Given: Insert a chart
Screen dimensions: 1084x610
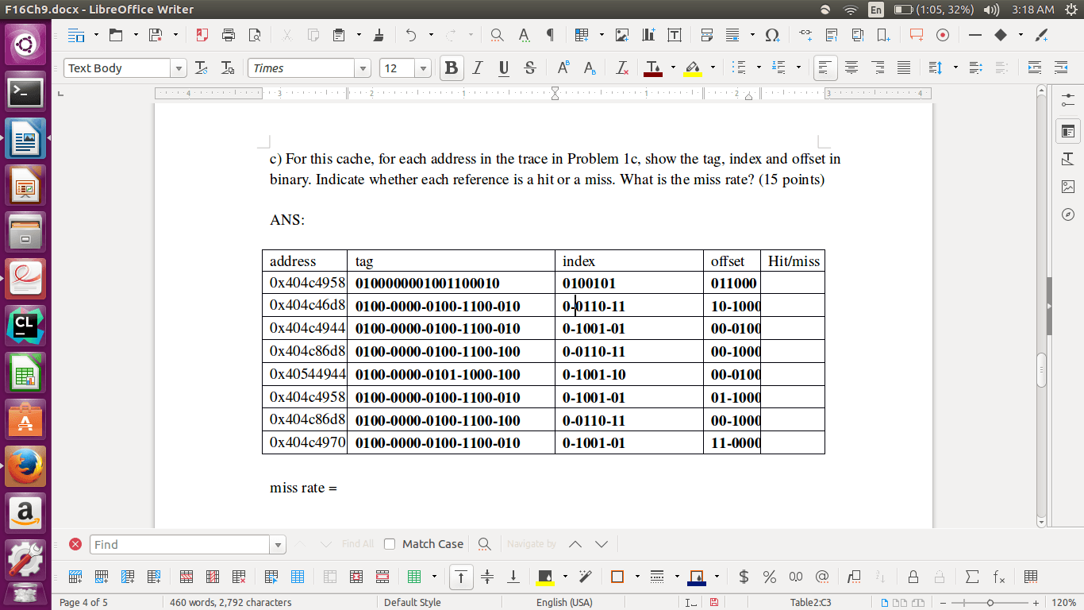Looking at the screenshot, I should (x=648, y=35).
